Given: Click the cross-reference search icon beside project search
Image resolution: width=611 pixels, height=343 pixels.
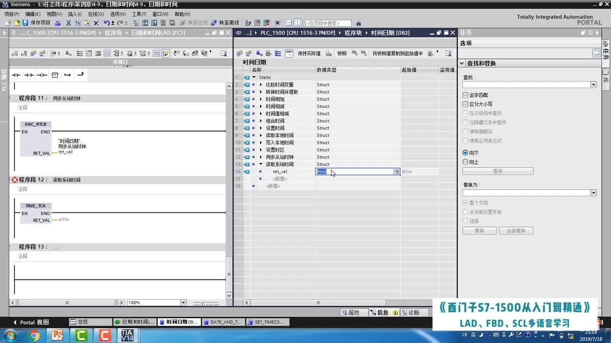Looking at the screenshot, I should [x=358, y=23].
